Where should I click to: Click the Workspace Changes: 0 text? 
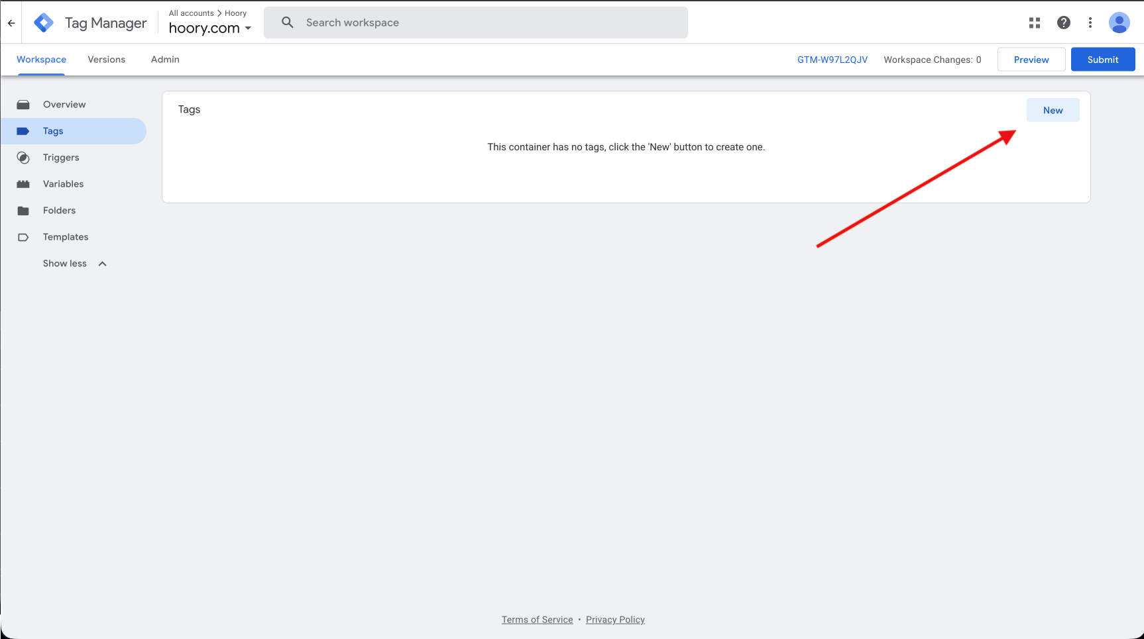tap(933, 60)
